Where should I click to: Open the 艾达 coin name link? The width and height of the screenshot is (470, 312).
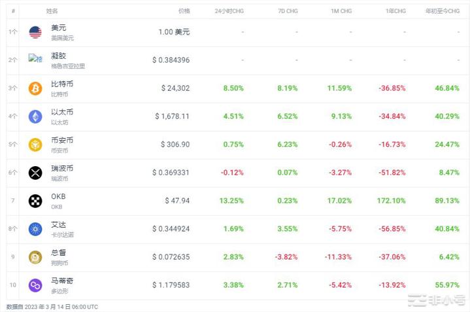tap(58, 225)
